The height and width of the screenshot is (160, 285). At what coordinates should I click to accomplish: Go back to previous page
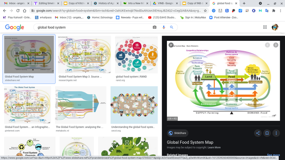(4, 11)
